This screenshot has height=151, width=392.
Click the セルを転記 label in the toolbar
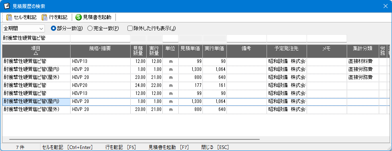point(25,17)
